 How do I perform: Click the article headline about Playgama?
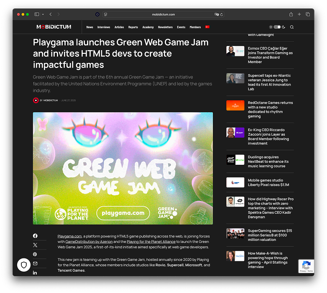pyautogui.click(x=121, y=53)
